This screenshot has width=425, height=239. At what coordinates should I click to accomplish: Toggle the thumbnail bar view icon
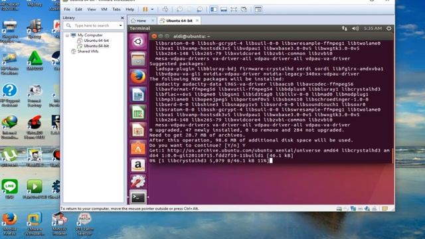(224, 9)
